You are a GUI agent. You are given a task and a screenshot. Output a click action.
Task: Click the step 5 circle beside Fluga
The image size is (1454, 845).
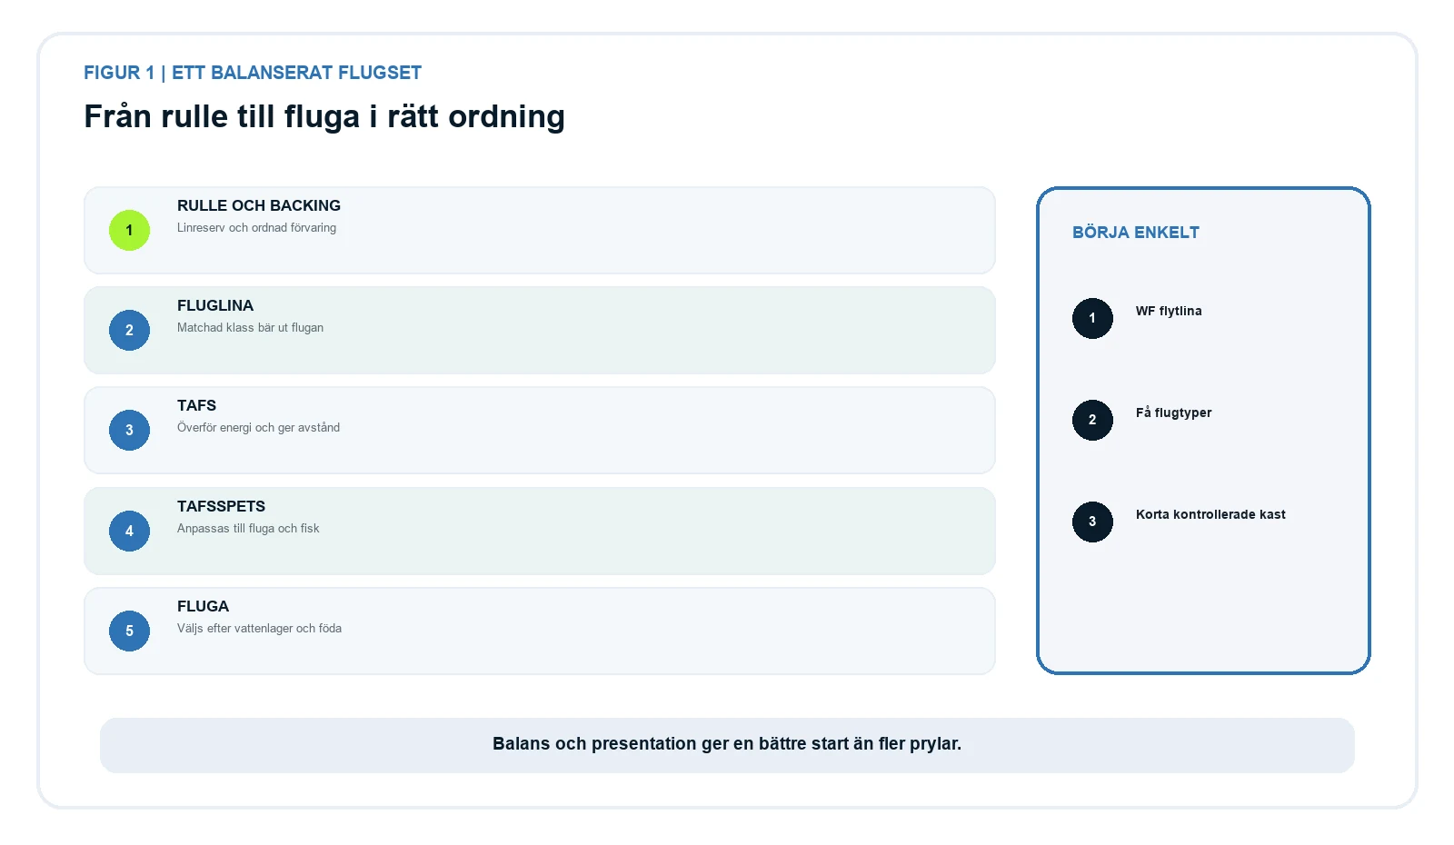pyautogui.click(x=129, y=631)
